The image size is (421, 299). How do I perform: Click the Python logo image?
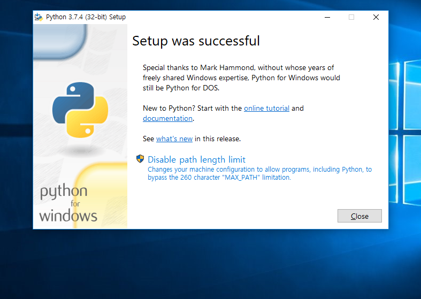pos(80,110)
